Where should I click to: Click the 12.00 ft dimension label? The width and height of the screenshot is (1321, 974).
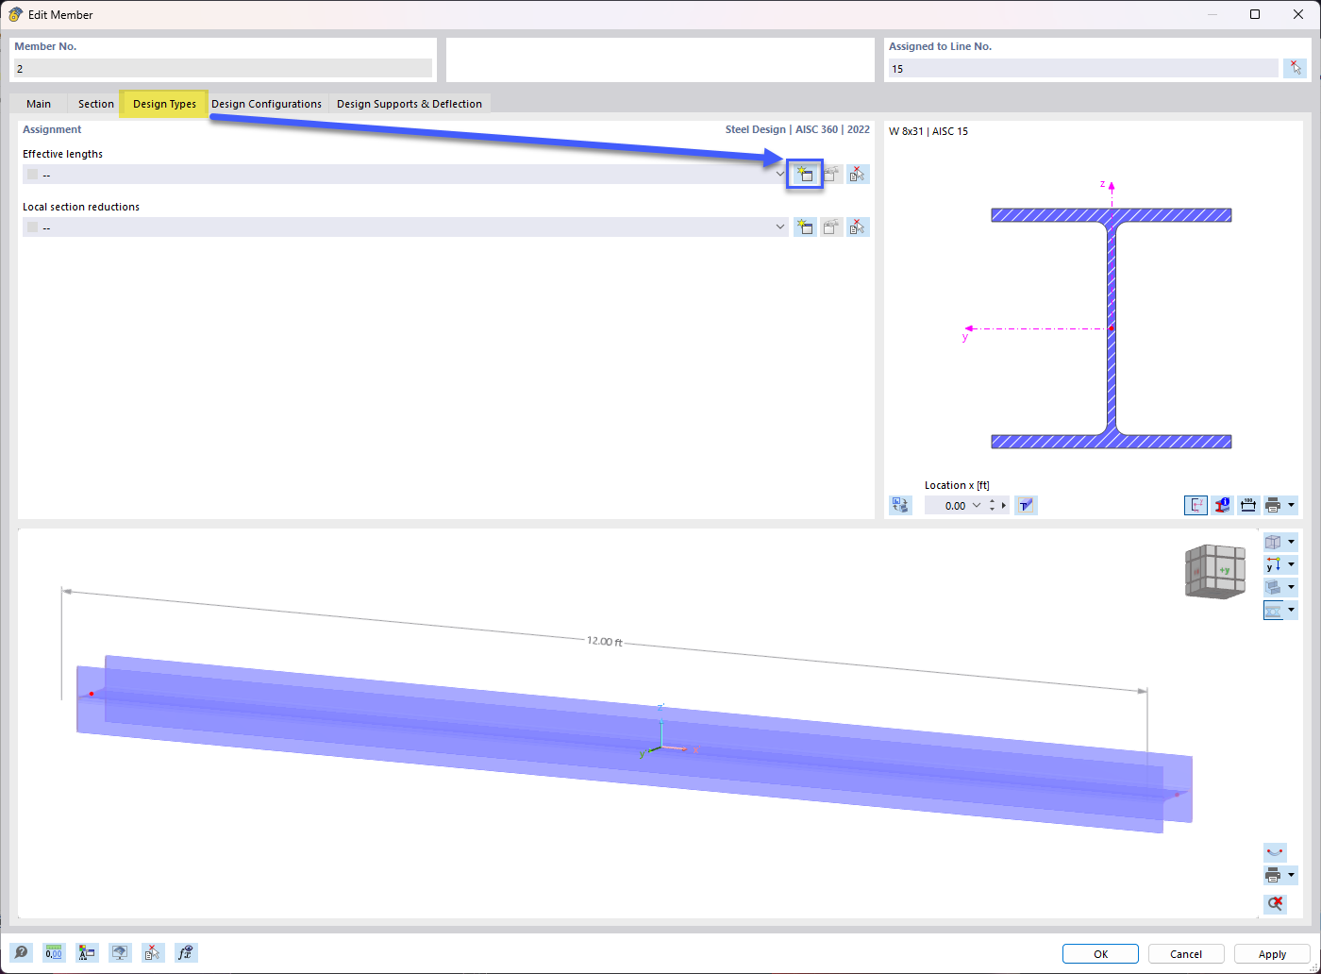click(605, 641)
